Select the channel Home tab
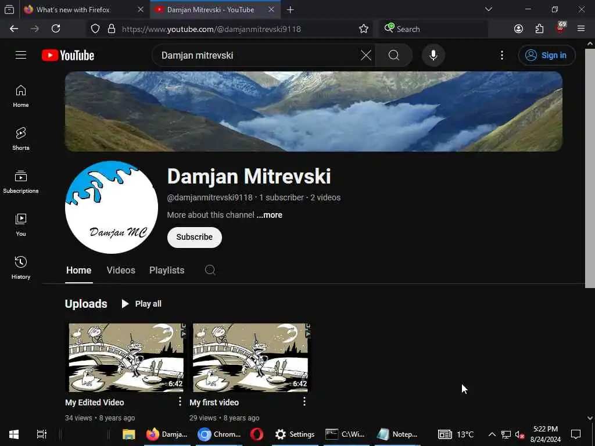 (x=79, y=271)
